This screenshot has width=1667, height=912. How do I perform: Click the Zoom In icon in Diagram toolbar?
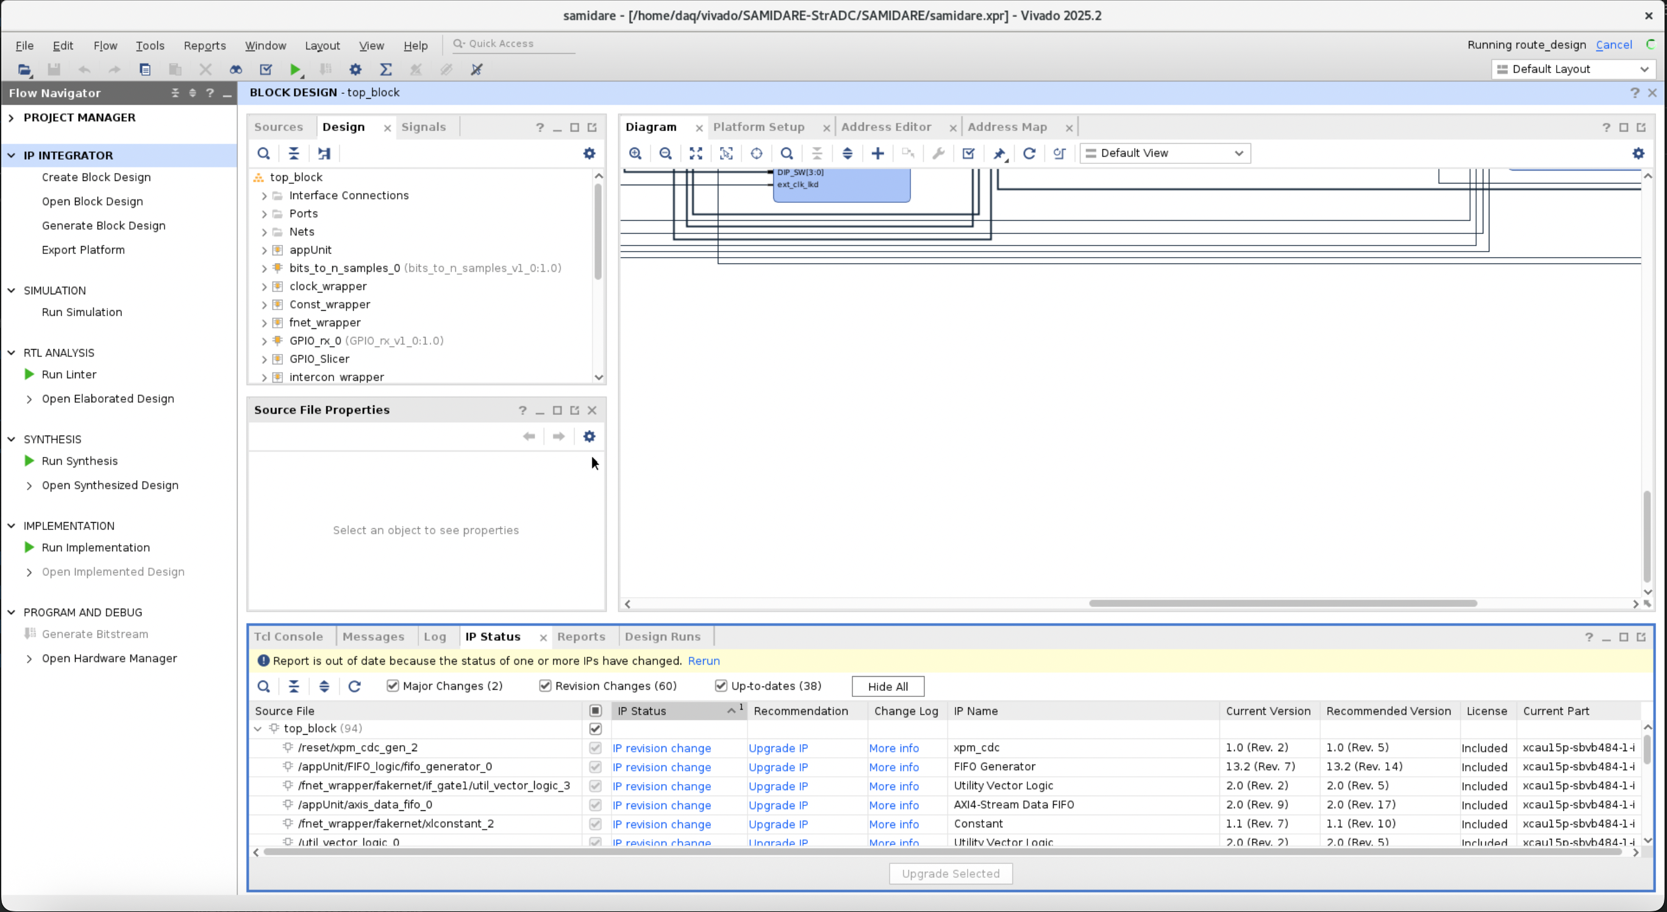(x=635, y=154)
